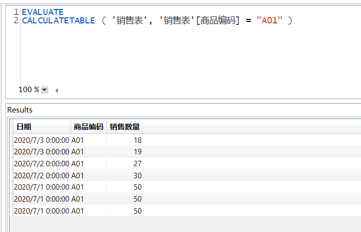Select the Results panel title
Image resolution: width=361 pixels, height=232 pixels.
[20, 110]
